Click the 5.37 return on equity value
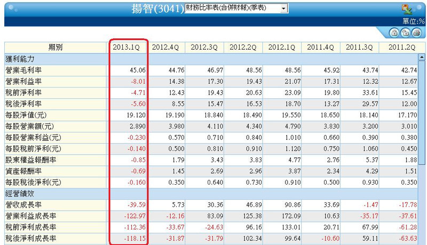Screen dimensions: 427x245 (372, 160)
